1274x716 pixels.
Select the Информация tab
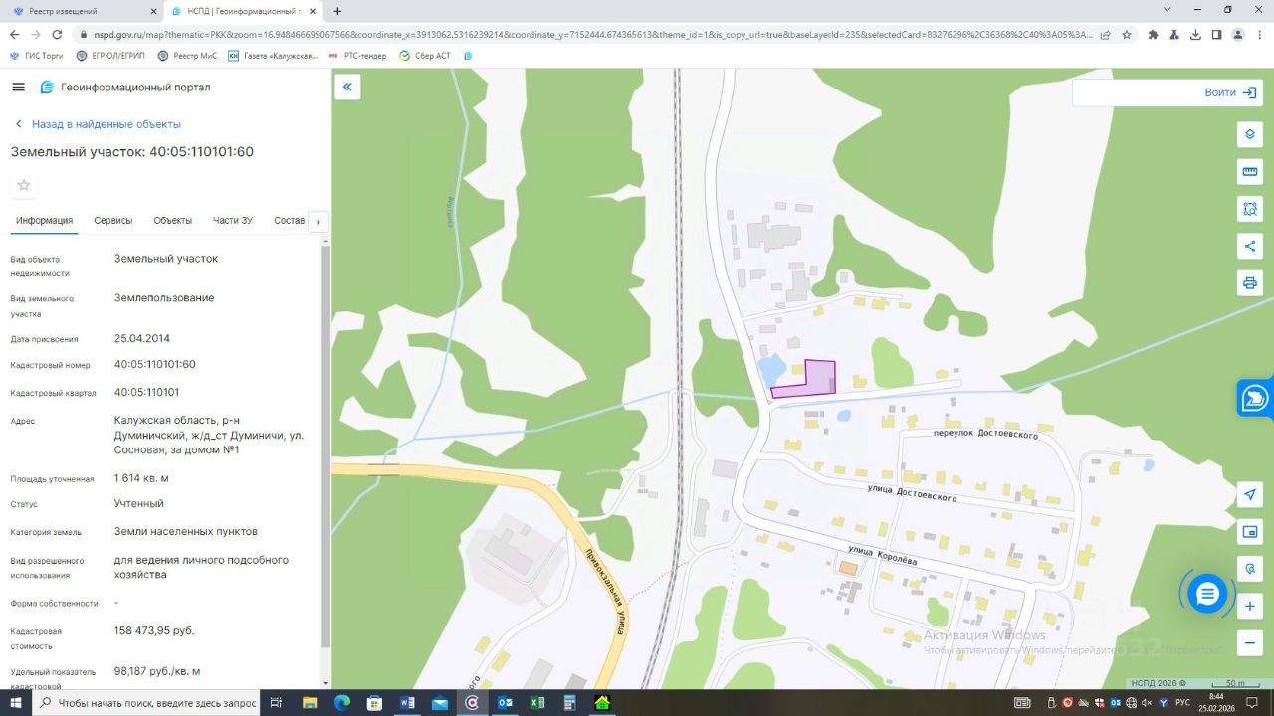[x=45, y=221]
